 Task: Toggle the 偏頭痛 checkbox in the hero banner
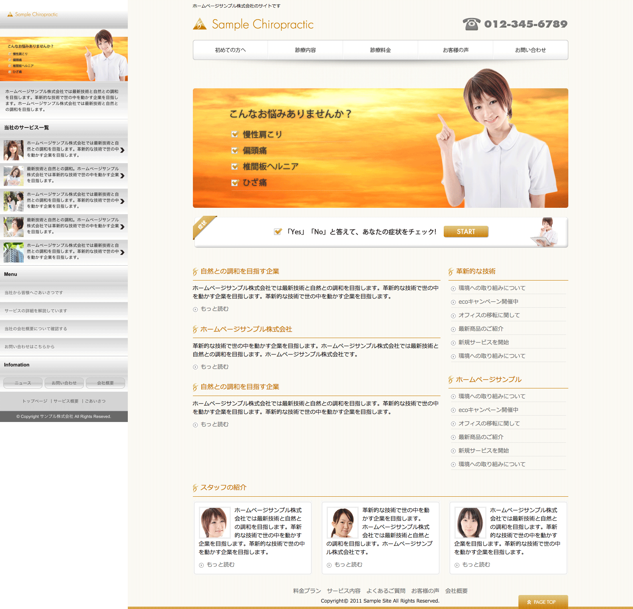click(235, 151)
